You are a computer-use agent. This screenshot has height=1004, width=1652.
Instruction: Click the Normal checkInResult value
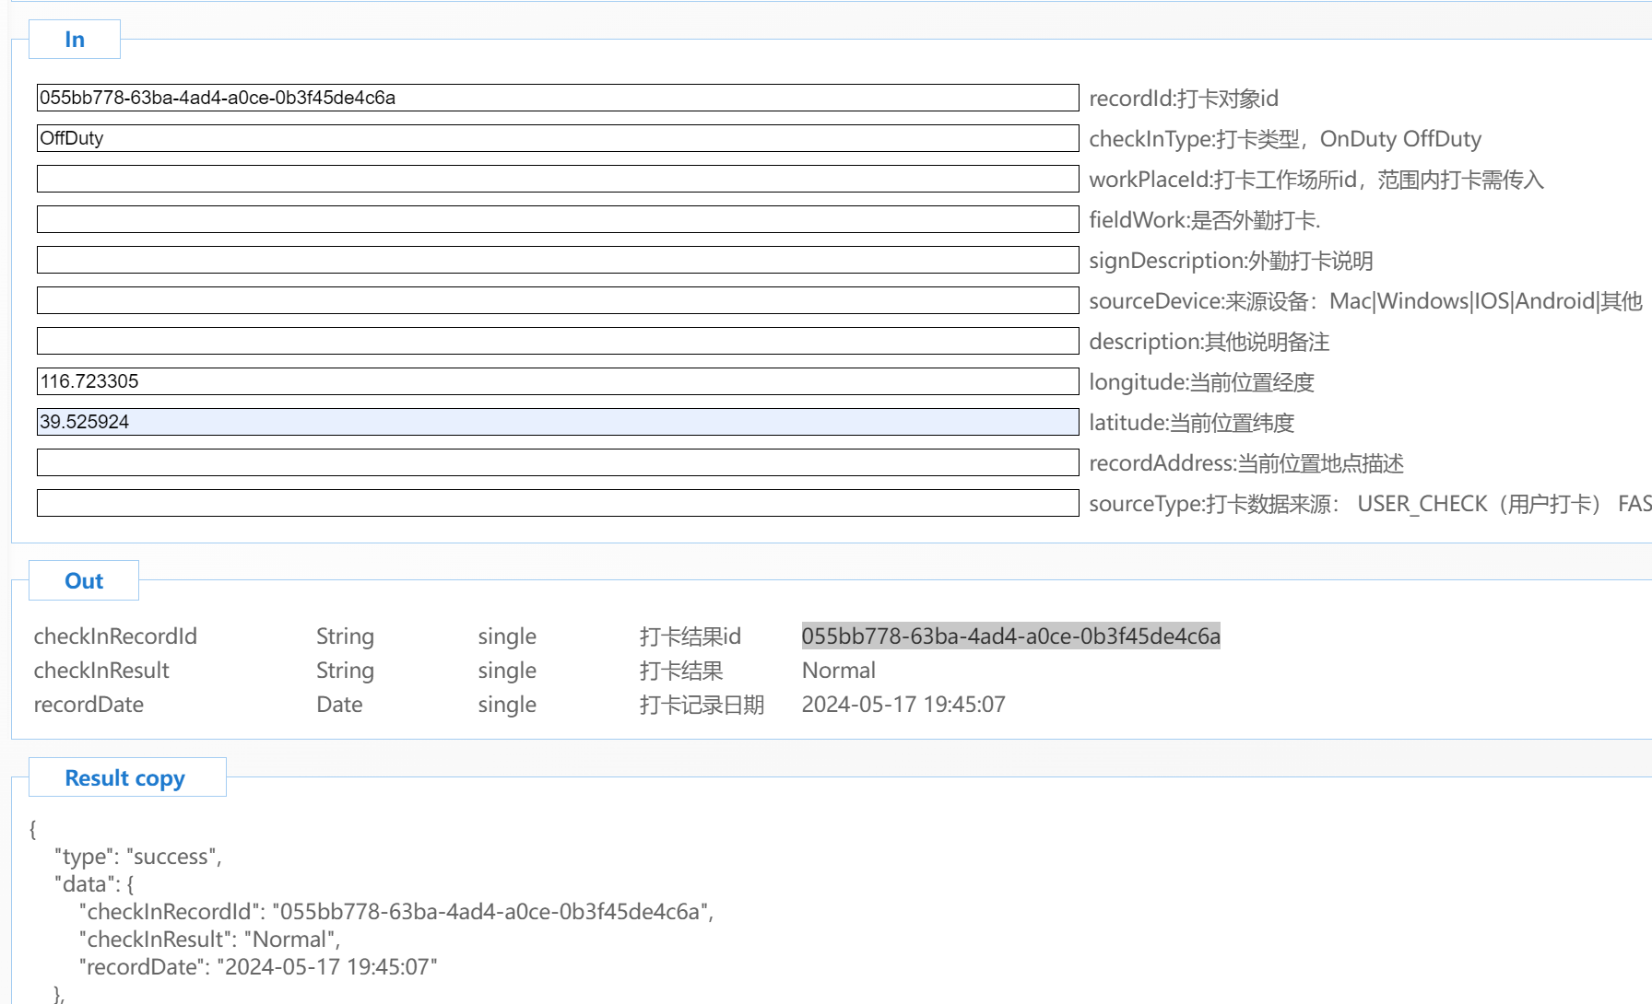pos(839,671)
